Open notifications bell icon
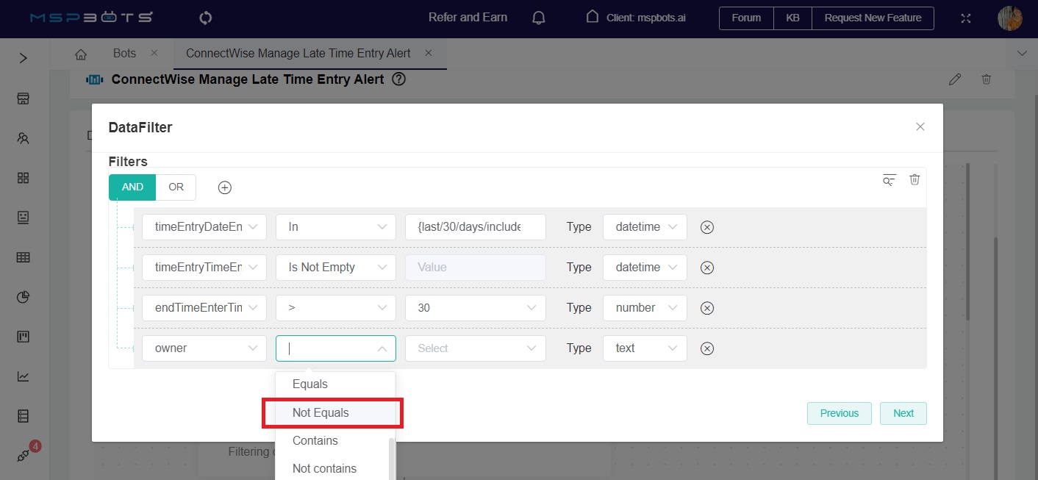The width and height of the screenshot is (1038, 480). pos(539,18)
